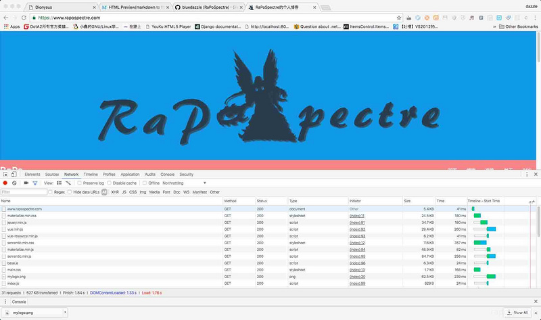Screen dimensions: 541x320
Task: Sort requests by Status column
Action: 272,201
